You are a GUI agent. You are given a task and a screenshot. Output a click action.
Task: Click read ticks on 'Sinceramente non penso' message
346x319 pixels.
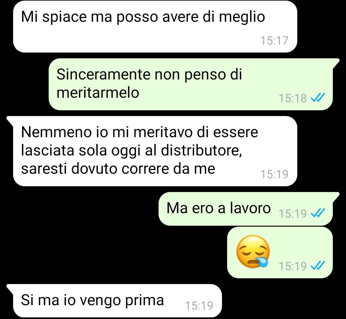tap(318, 98)
